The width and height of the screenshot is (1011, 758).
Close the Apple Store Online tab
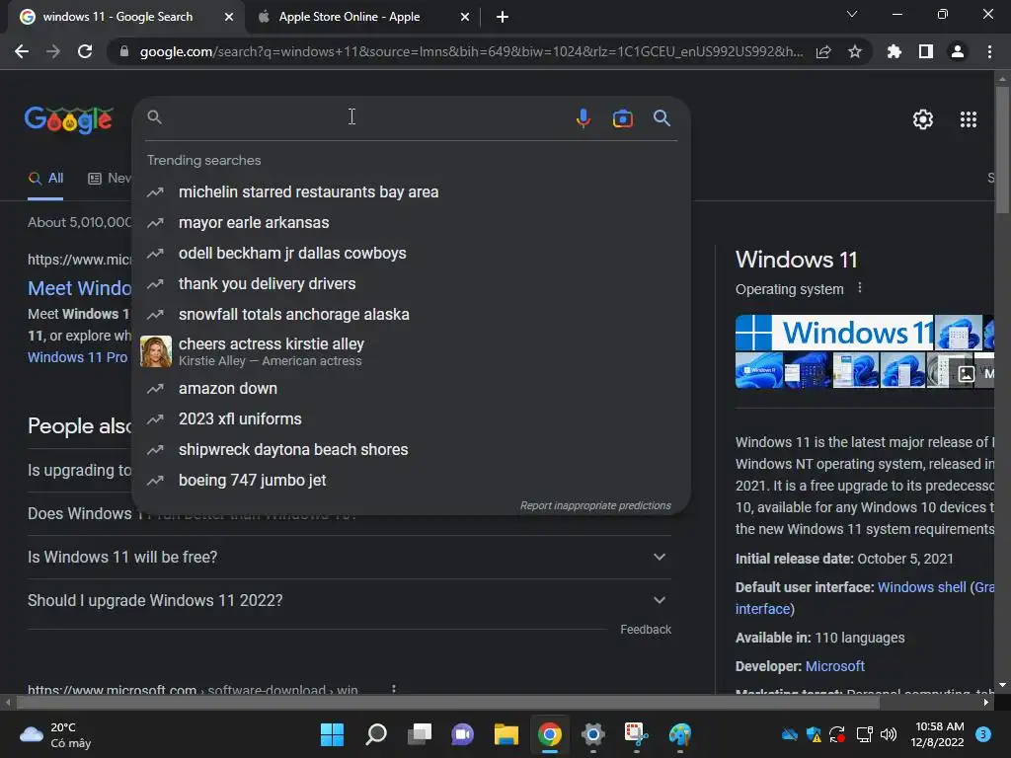465,18
